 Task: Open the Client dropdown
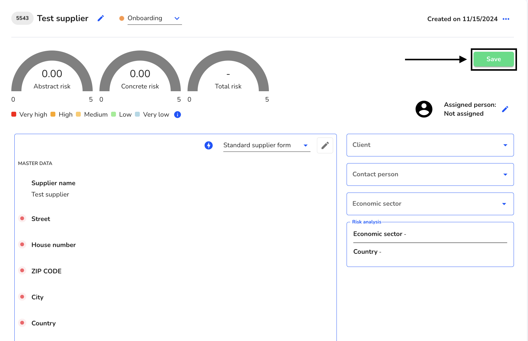coord(430,145)
